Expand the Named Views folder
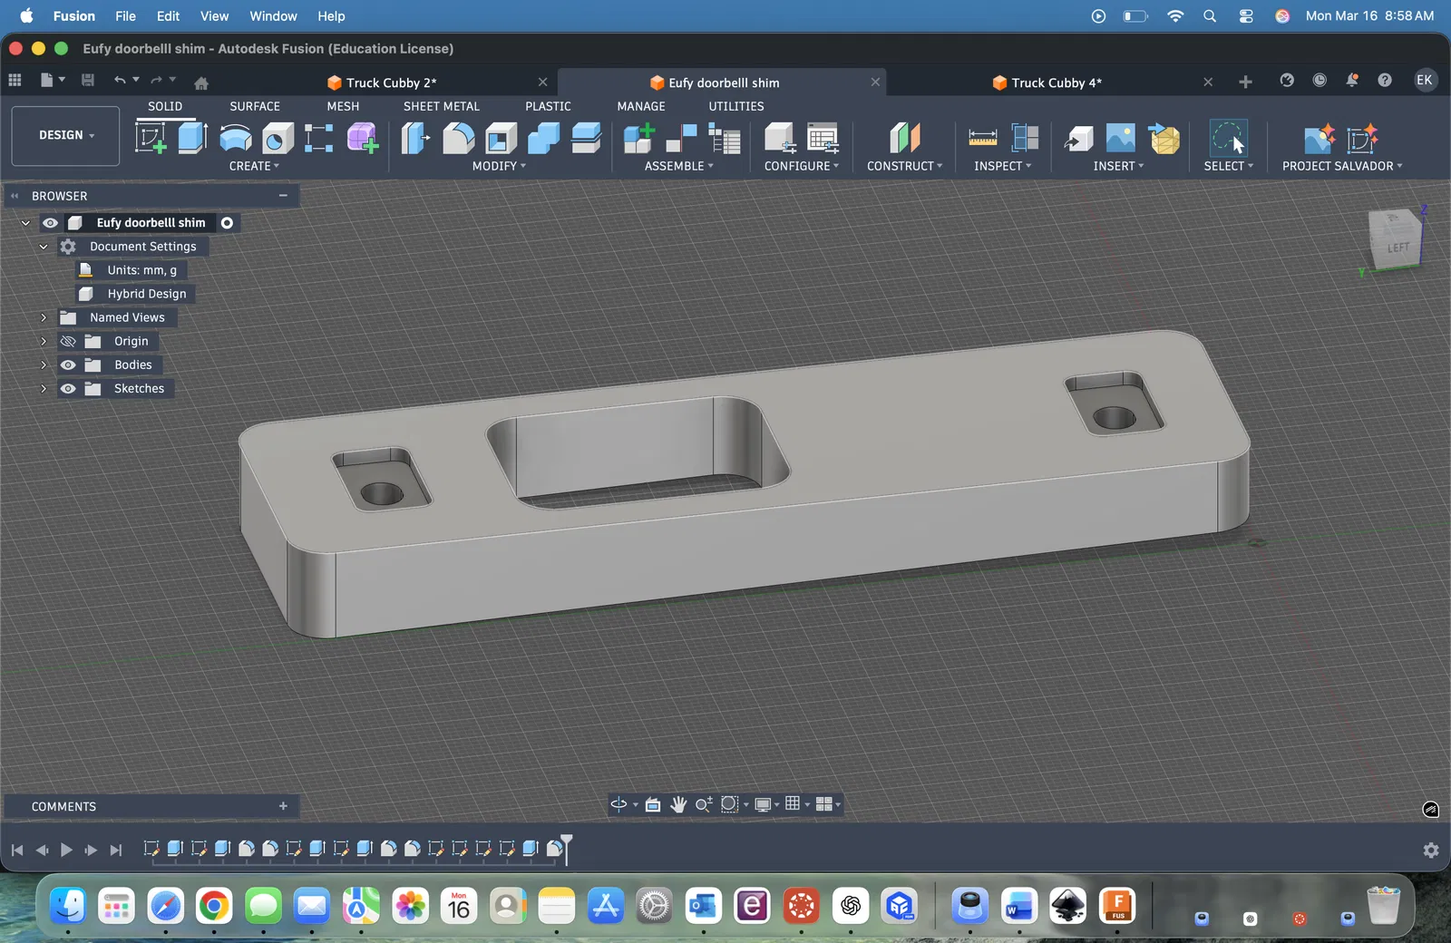Viewport: 1451px width, 943px height. 43,317
